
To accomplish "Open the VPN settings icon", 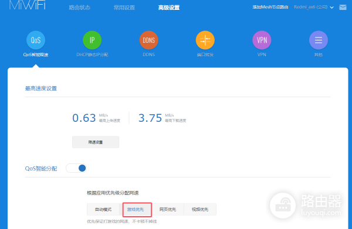I will pyautogui.click(x=262, y=40).
